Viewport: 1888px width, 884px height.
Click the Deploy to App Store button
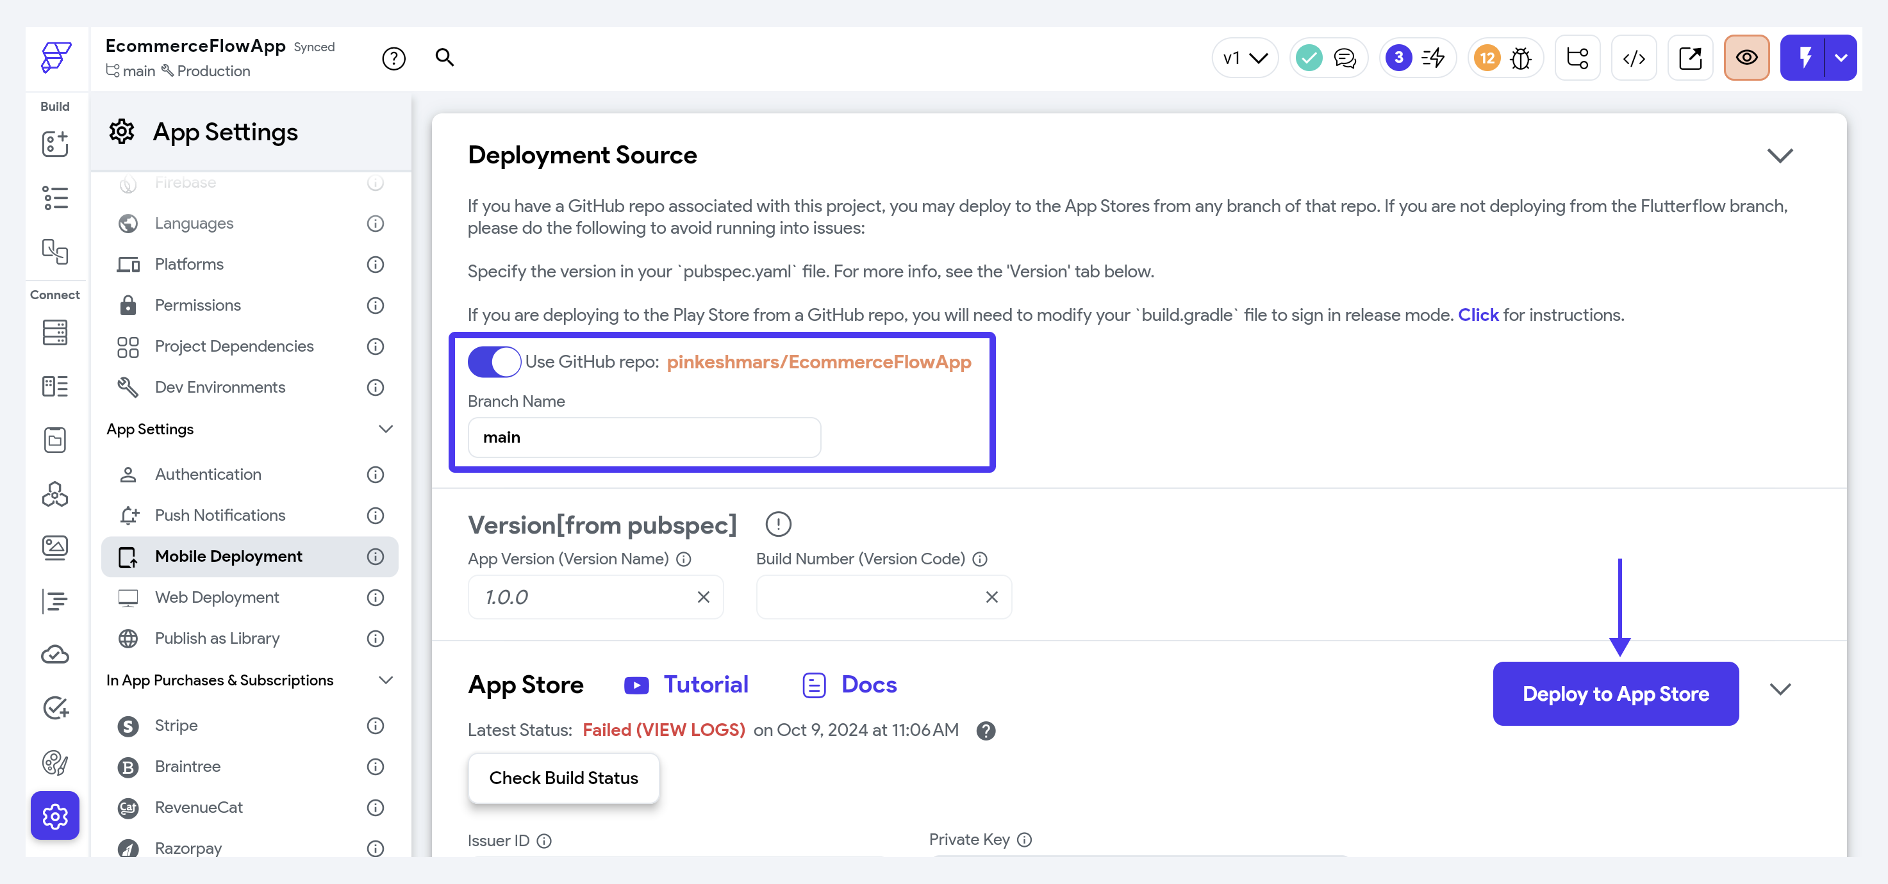(x=1616, y=694)
